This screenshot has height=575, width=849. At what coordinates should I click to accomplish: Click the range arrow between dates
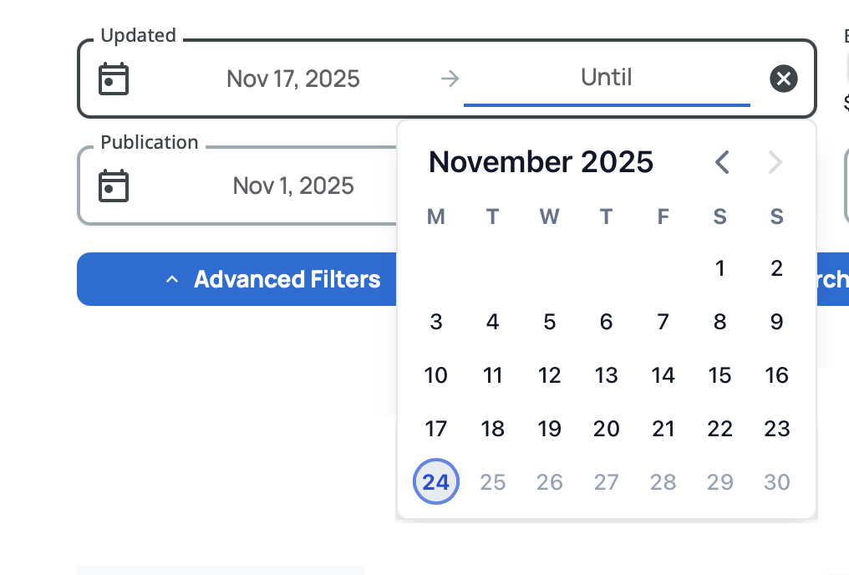pyautogui.click(x=450, y=79)
